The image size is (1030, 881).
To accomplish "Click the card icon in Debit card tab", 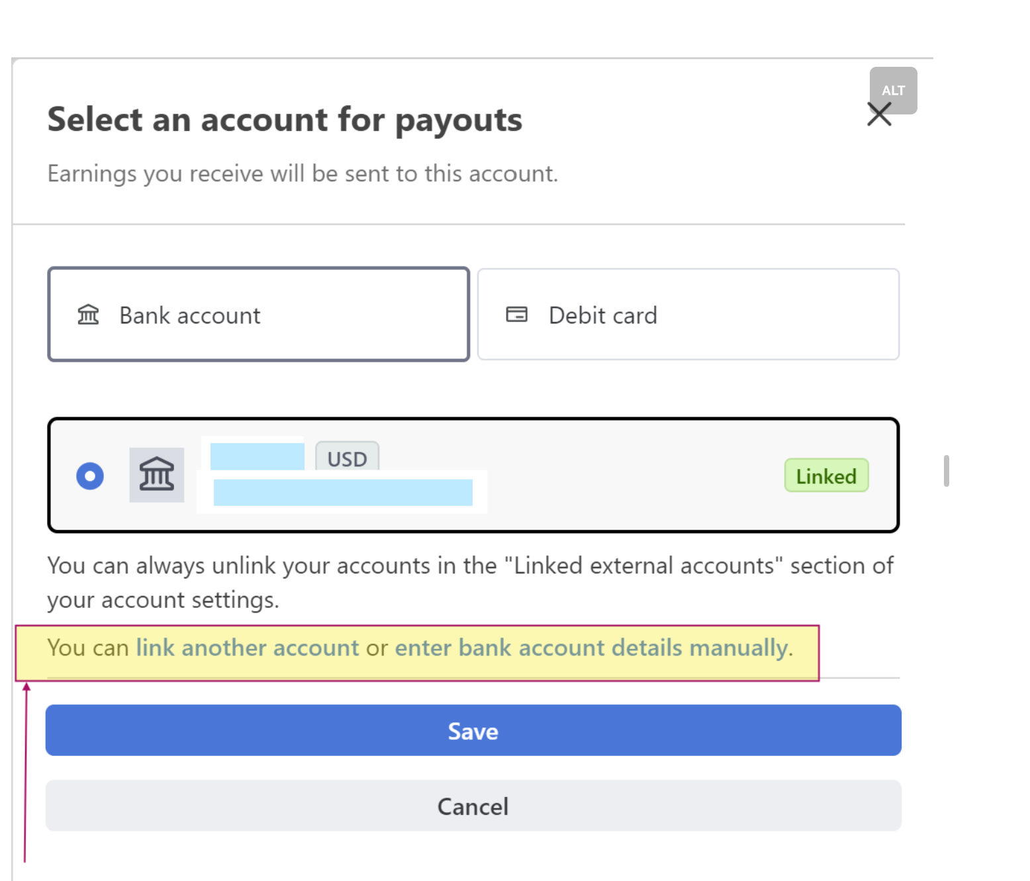I will tap(516, 315).
